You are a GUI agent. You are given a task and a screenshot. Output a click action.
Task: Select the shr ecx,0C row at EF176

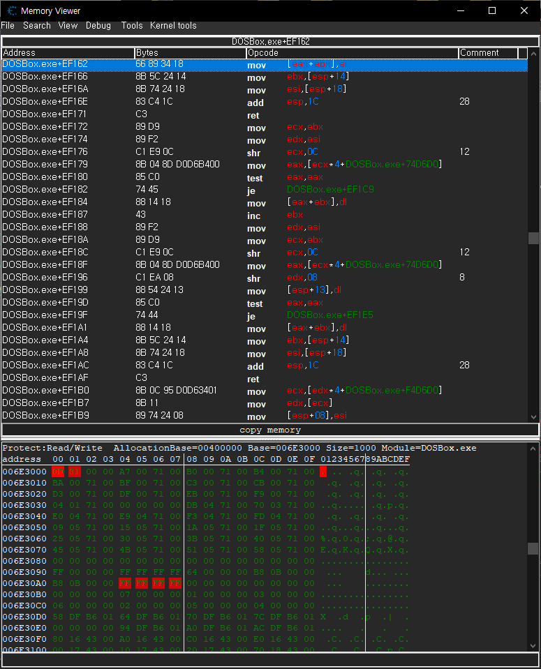[x=265, y=152]
